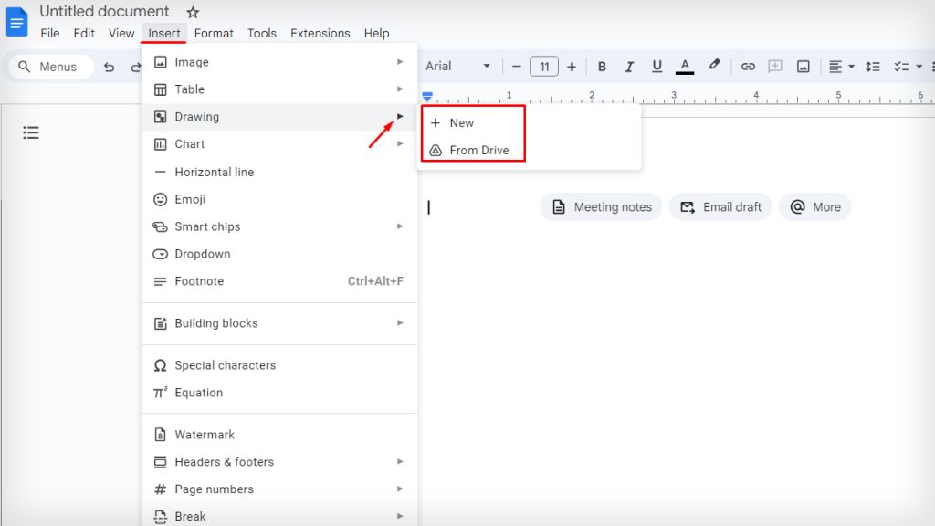Viewport: 935px width, 526px height.
Task: Click the More chip button
Action: tap(815, 207)
